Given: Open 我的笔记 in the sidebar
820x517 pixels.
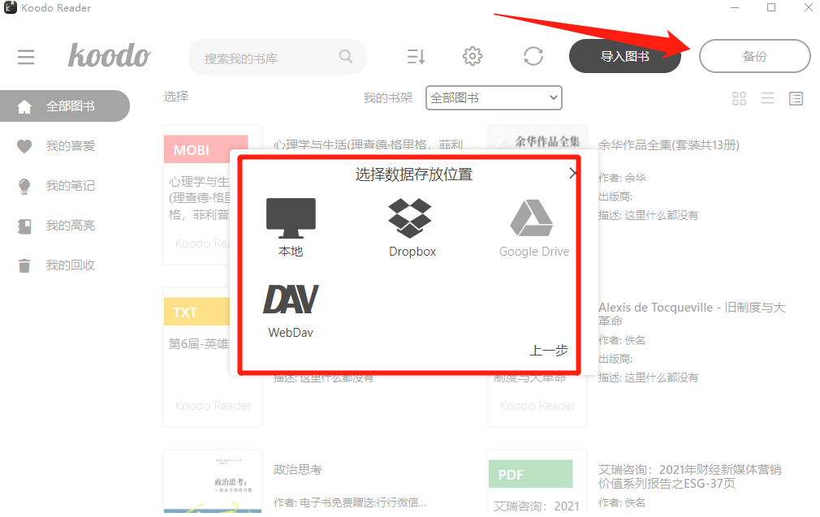Looking at the screenshot, I should click(x=70, y=186).
